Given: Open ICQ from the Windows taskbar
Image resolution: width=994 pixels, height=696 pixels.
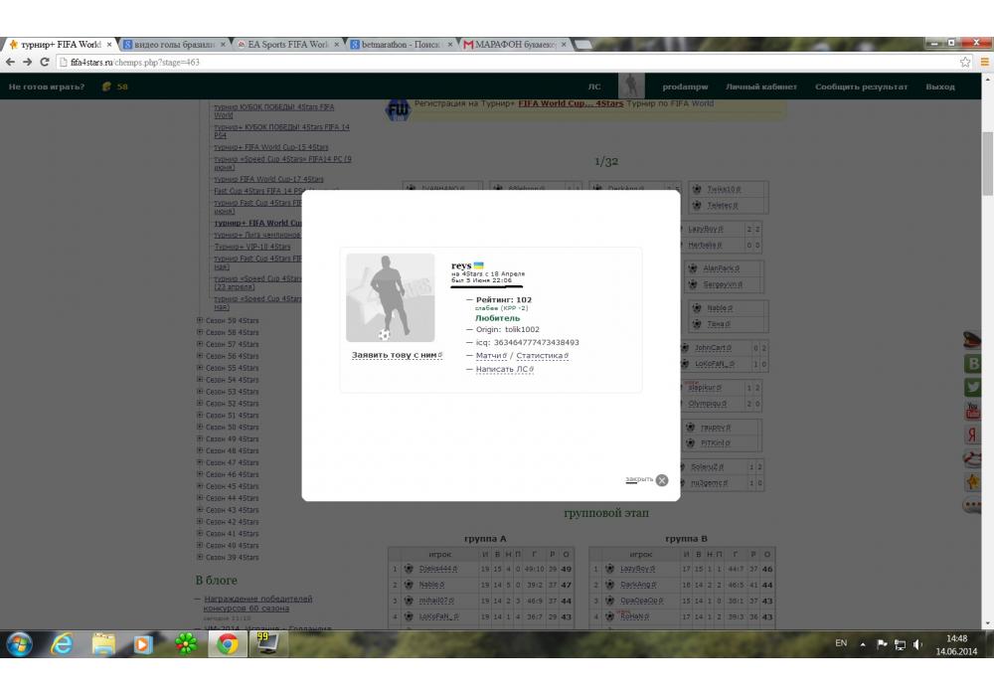Looking at the screenshot, I should (x=185, y=644).
